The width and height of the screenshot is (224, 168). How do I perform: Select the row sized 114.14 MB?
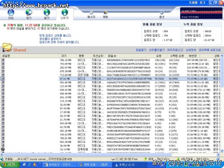[110, 101]
